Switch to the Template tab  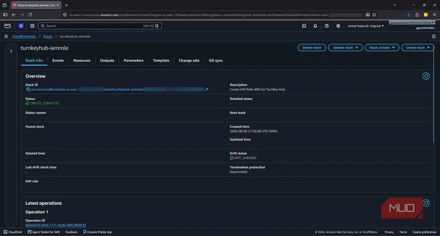[x=161, y=61]
